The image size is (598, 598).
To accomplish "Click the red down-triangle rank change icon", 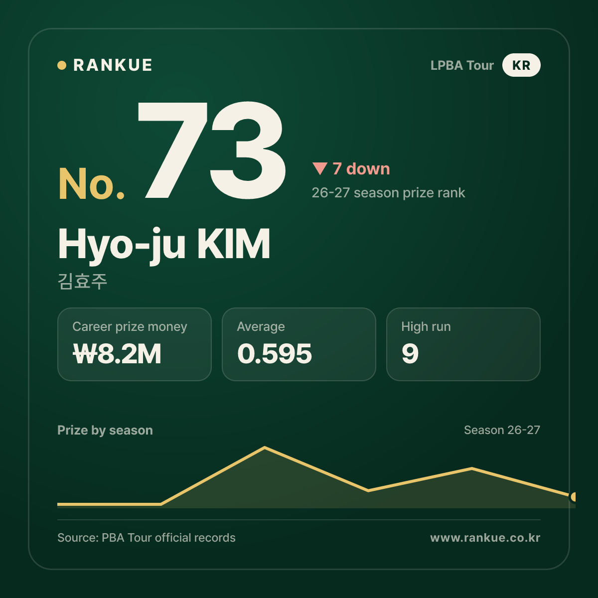I will [x=319, y=169].
